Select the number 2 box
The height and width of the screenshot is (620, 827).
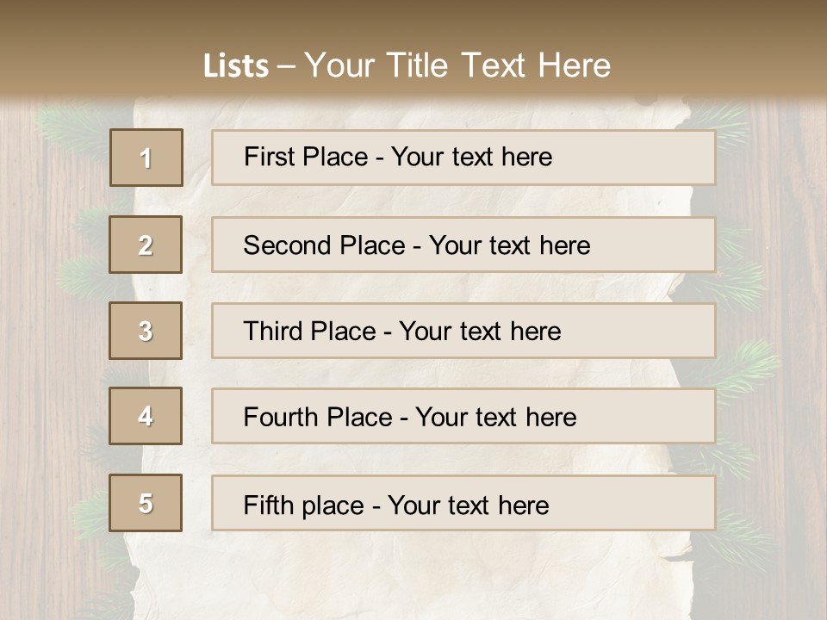[x=146, y=245]
